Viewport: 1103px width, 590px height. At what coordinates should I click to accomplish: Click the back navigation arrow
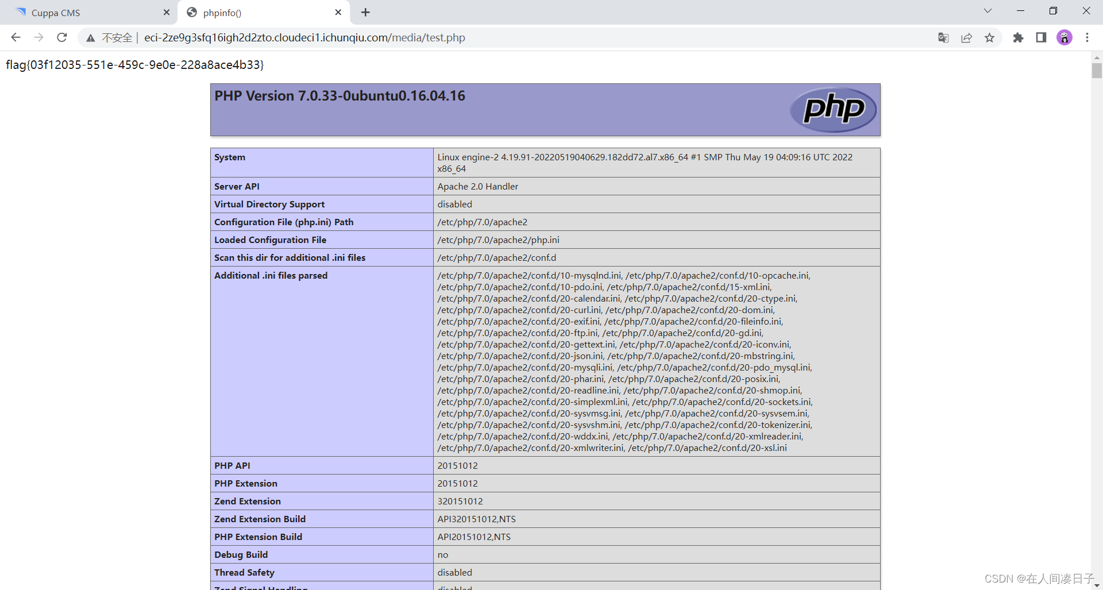tap(16, 37)
